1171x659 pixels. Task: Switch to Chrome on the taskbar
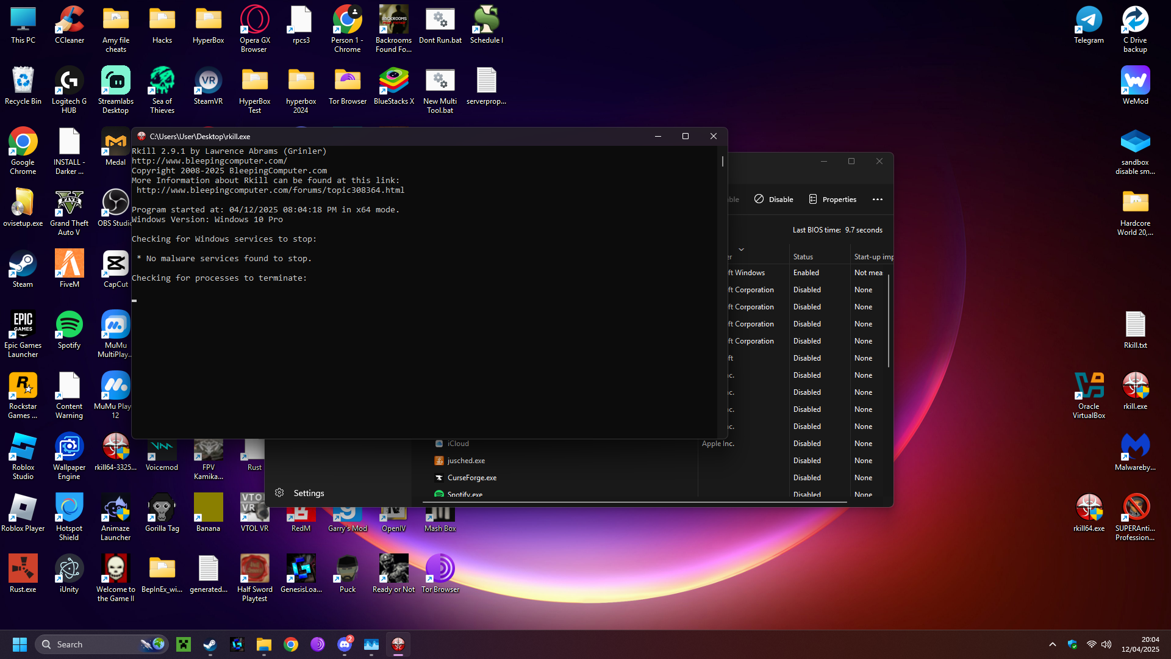pos(291,644)
